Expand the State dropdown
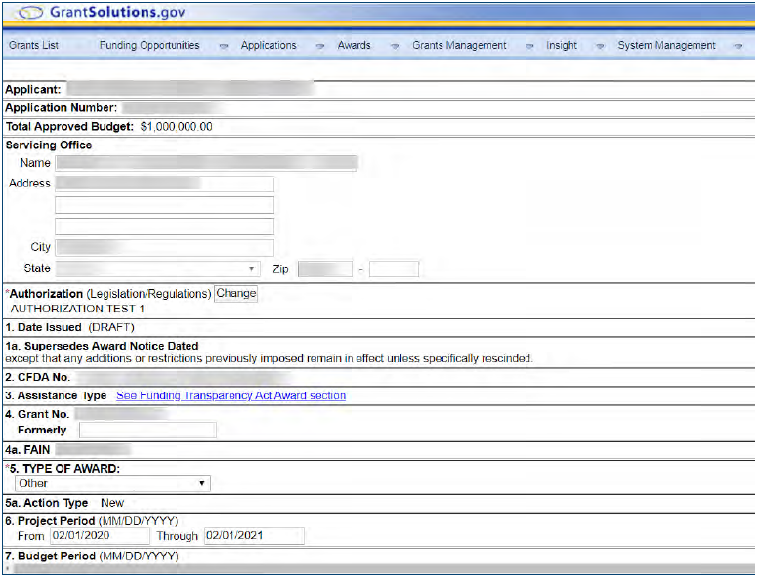The height and width of the screenshot is (578, 757). click(157, 268)
